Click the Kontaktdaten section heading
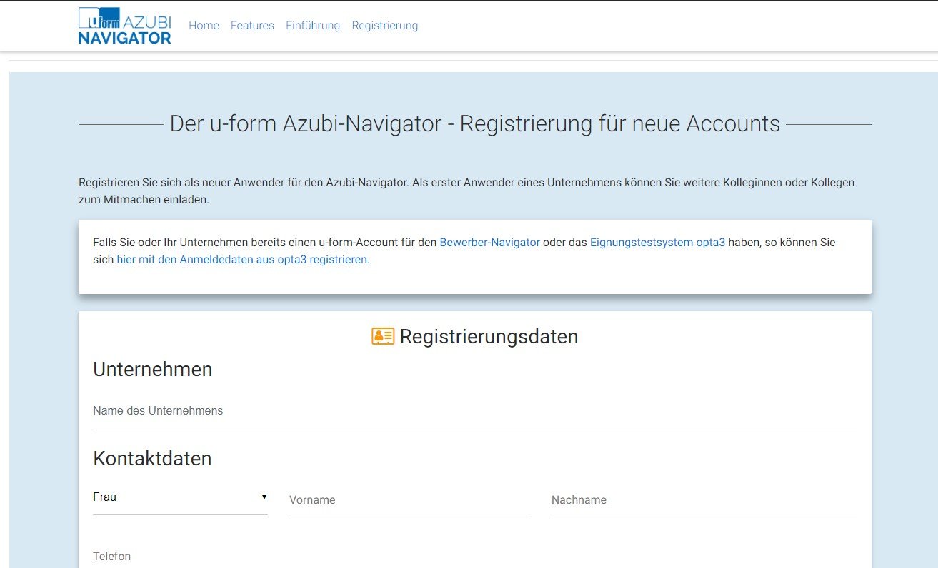Screen dimensions: 938x568 [152, 459]
